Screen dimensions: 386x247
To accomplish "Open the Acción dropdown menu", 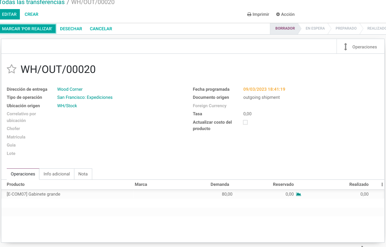I will 285,14.
